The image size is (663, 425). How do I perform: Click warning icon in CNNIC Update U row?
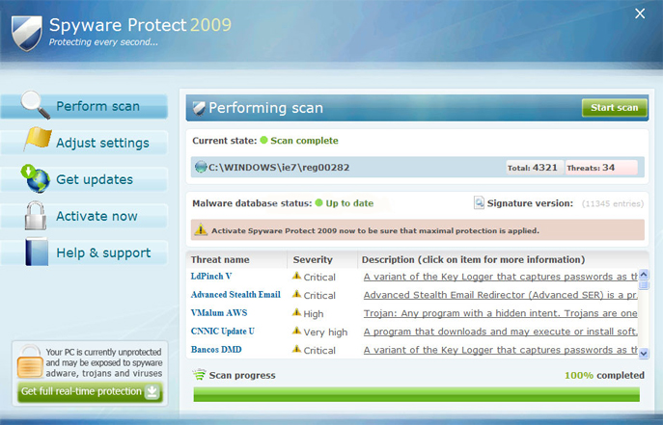click(x=296, y=331)
